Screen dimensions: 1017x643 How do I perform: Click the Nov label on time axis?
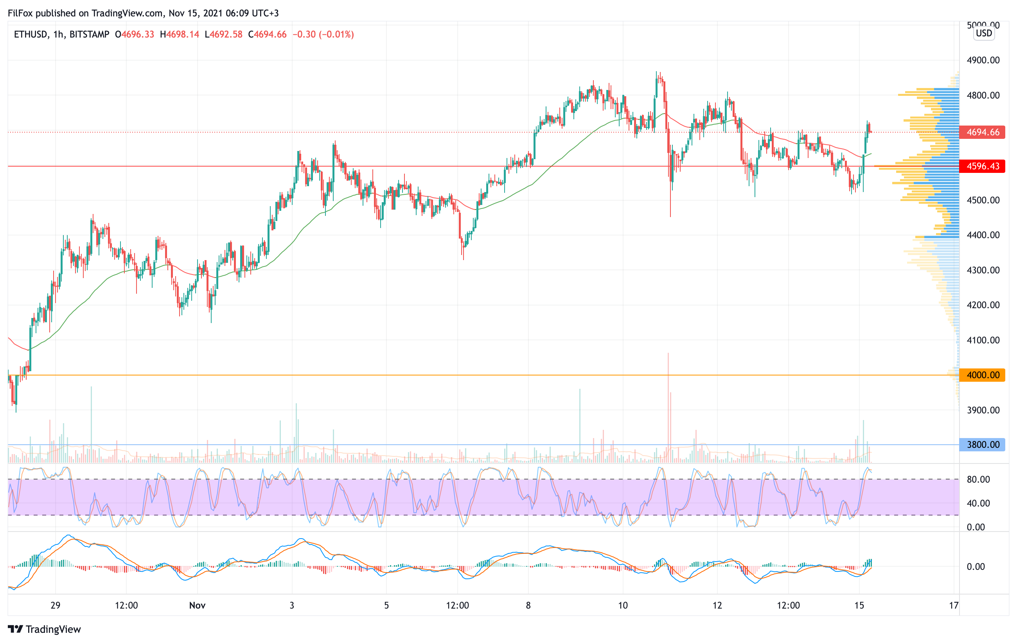click(197, 605)
